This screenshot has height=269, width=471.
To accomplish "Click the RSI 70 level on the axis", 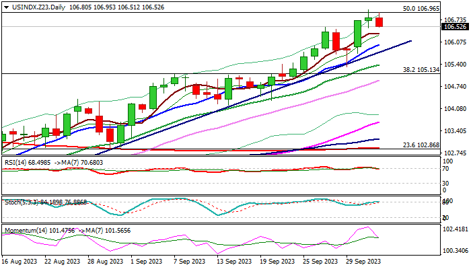I will [x=445, y=168].
